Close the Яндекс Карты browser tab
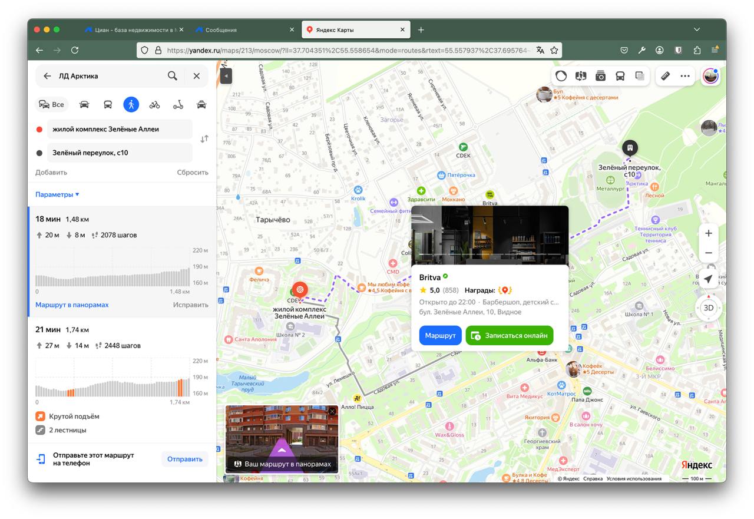The height and width of the screenshot is (519, 754). click(403, 29)
